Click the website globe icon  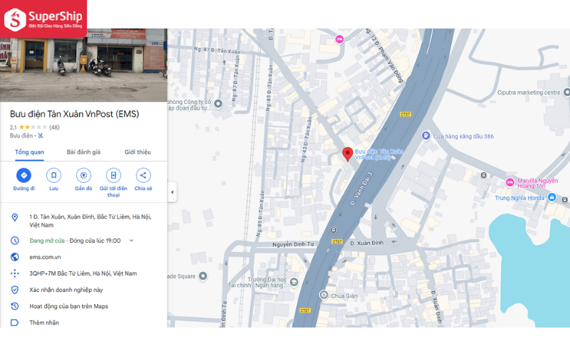coord(14,257)
